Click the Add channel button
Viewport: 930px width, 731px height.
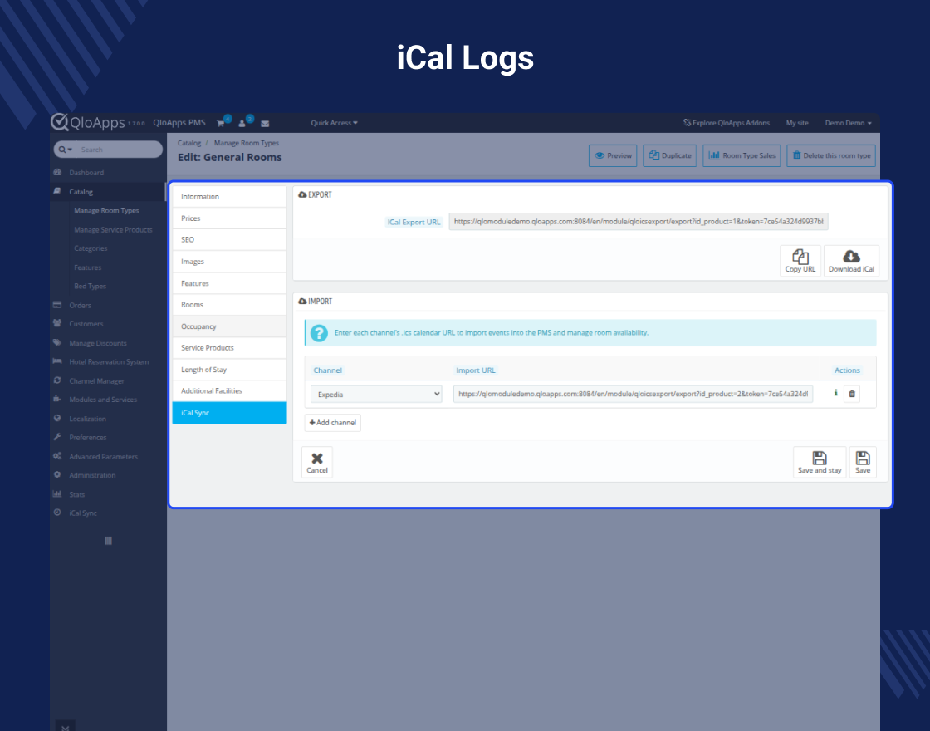[x=333, y=423]
